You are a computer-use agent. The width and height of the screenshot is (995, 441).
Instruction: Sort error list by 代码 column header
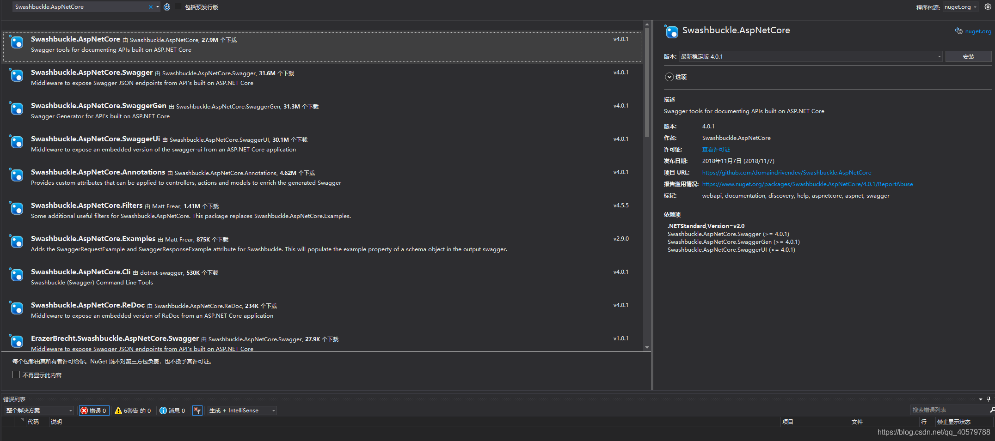(33, 422)
